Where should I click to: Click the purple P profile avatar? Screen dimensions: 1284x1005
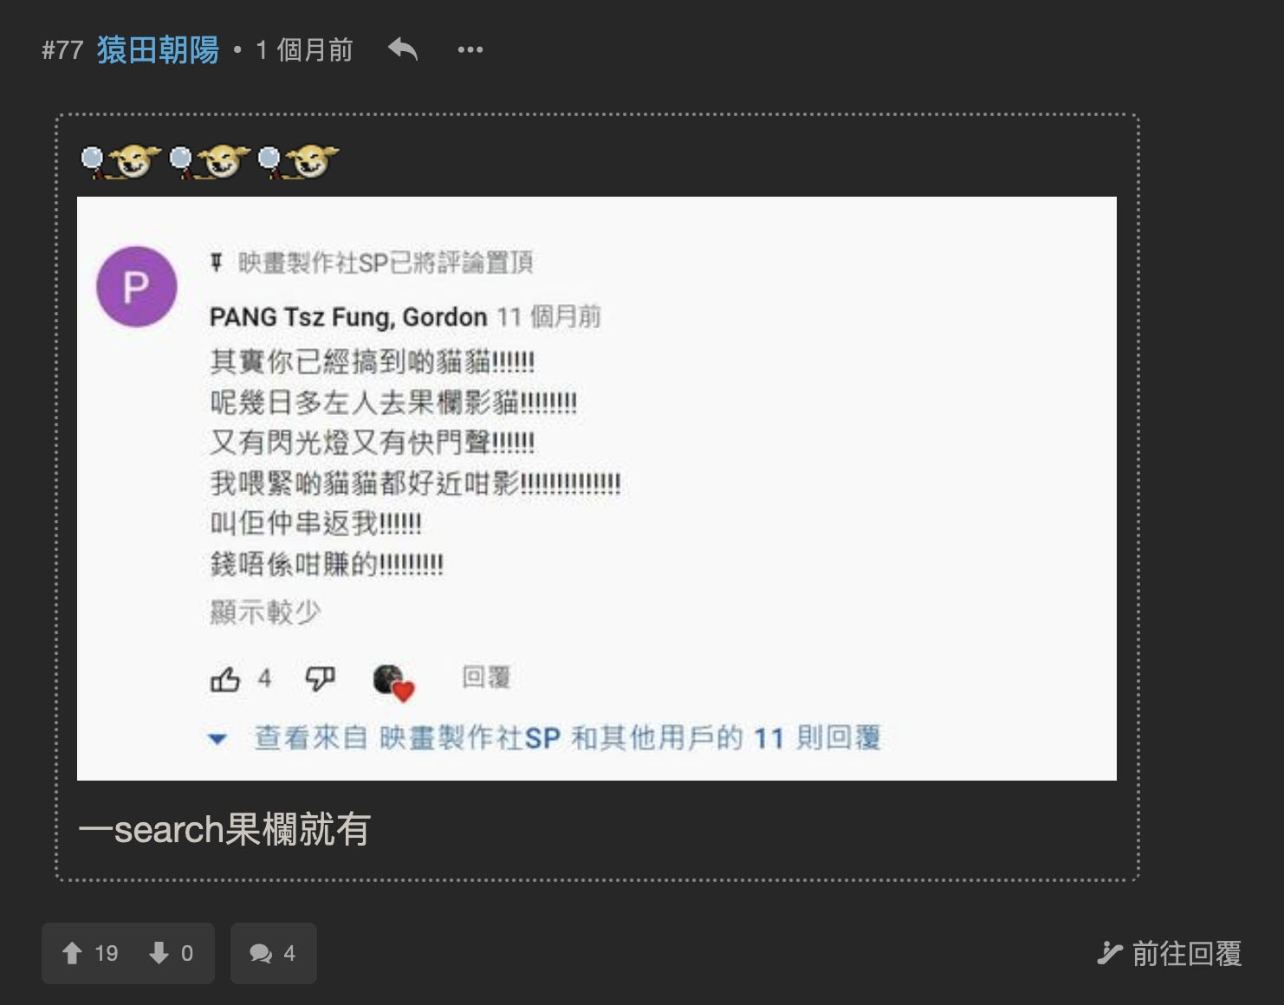[x=137, y=287]
